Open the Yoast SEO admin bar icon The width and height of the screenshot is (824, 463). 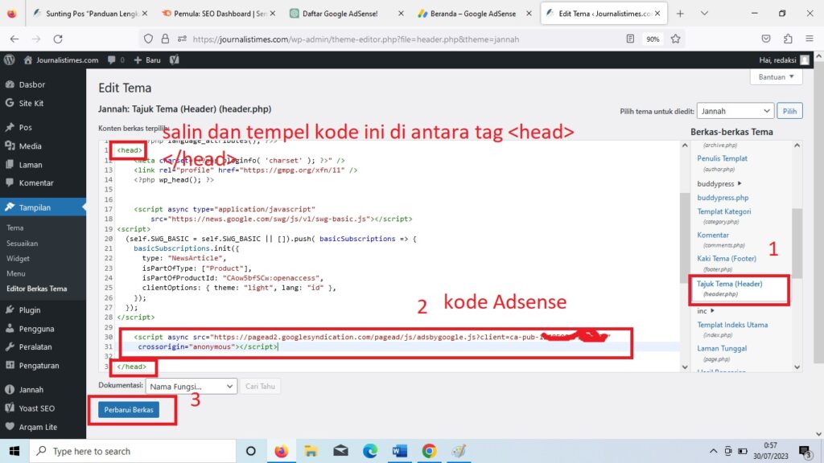click(174, 59)
